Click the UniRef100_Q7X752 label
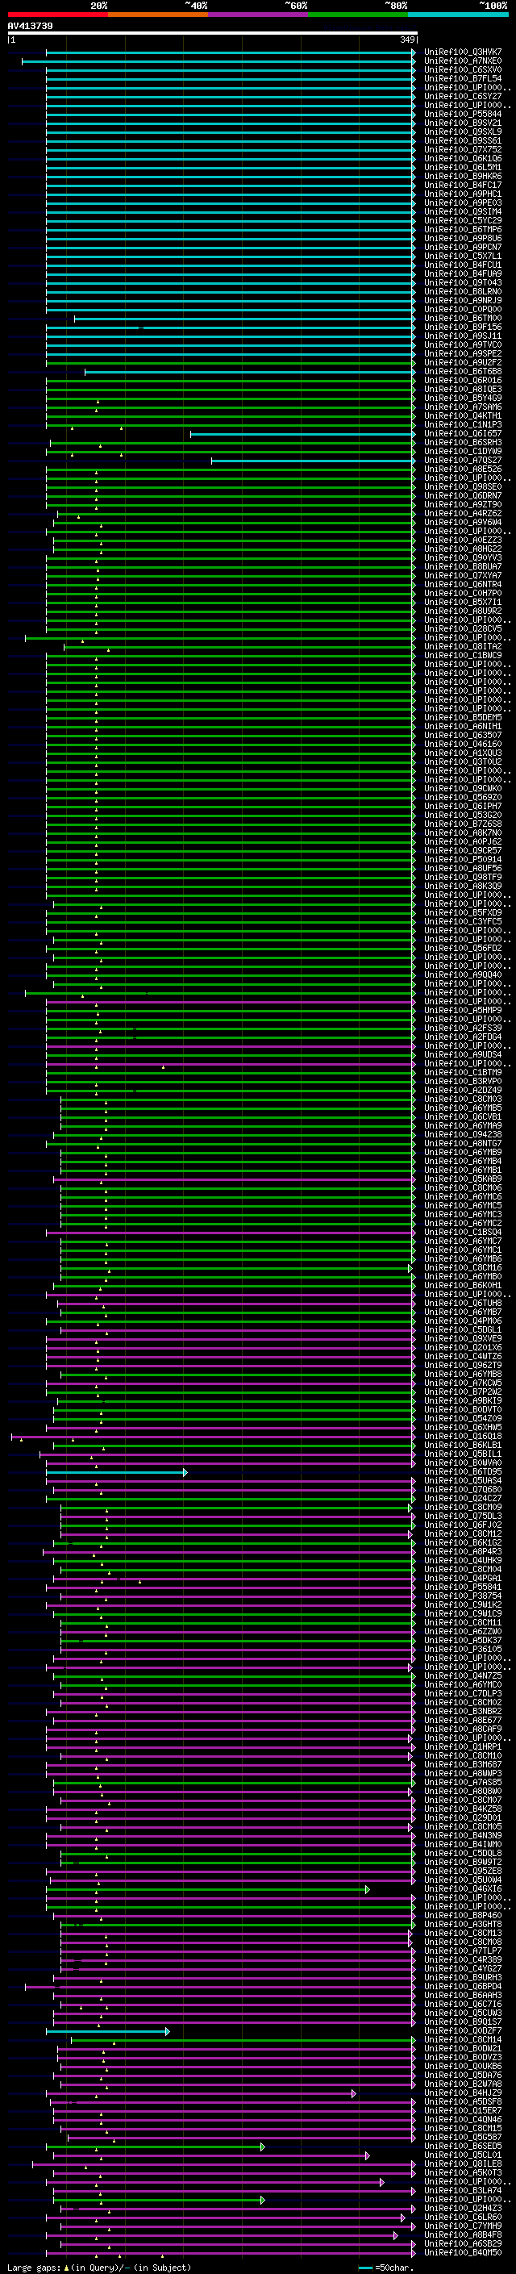This screenshot has width=516, height=2274. coord(462,149)
